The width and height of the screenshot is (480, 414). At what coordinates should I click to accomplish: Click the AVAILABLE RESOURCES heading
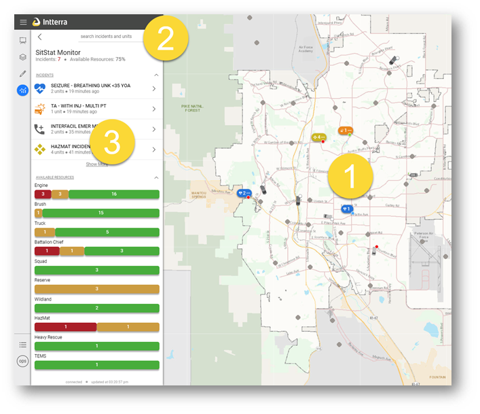pos(55,177)
